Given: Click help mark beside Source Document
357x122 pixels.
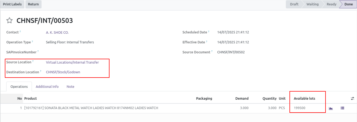Looking at the screenshot, I should pos(212,51).
